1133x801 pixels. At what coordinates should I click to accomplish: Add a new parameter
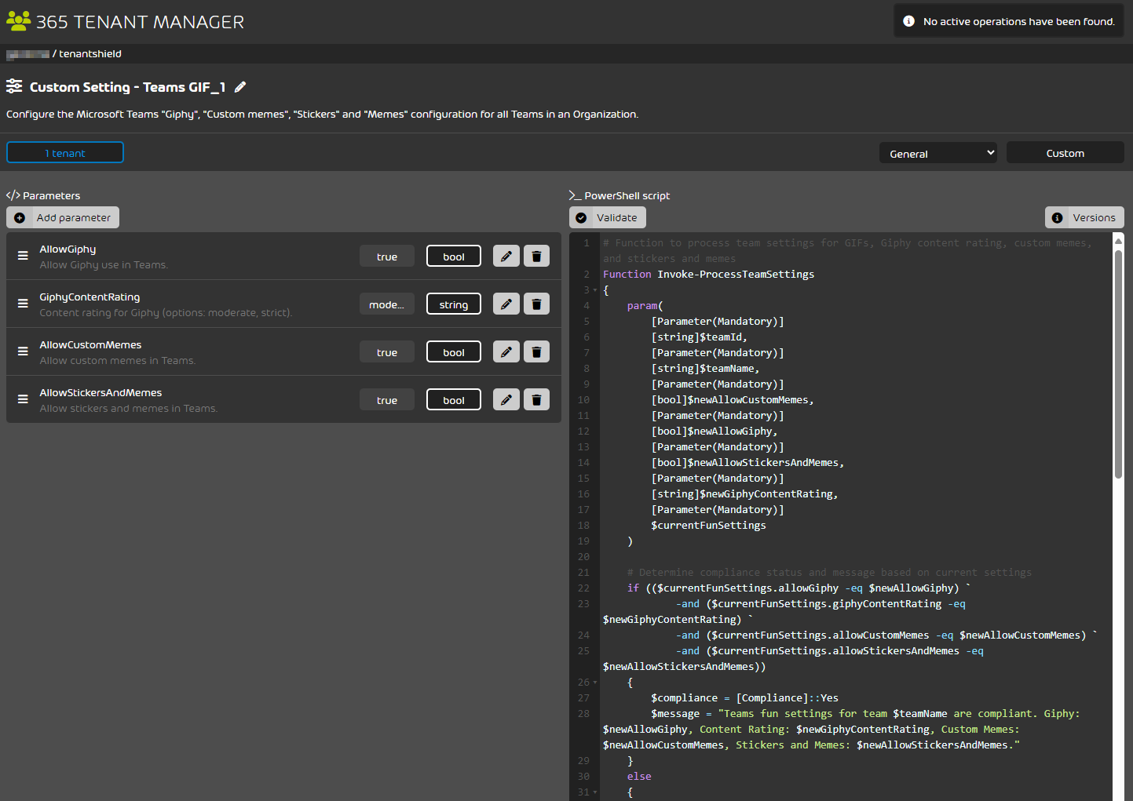tap(62, 217)
